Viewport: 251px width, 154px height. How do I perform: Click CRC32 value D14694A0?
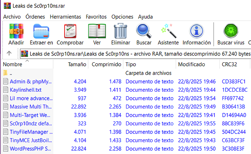coord(234,115)
